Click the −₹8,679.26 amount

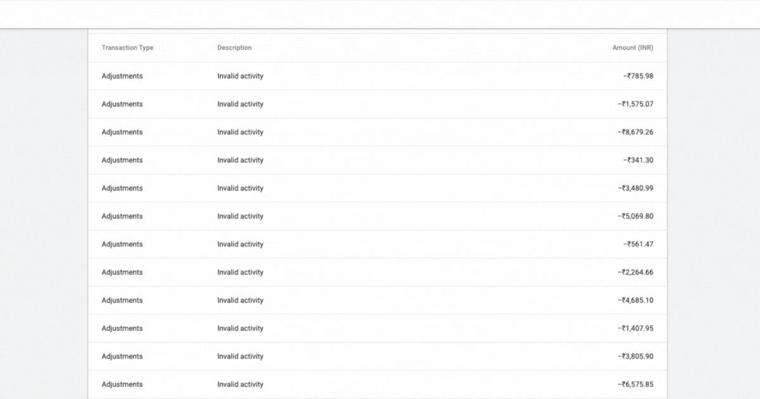click(x=635, y=132)
